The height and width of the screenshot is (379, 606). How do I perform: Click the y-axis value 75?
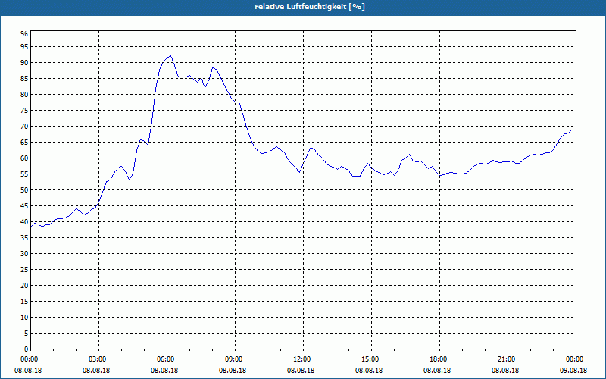point(24,110)
